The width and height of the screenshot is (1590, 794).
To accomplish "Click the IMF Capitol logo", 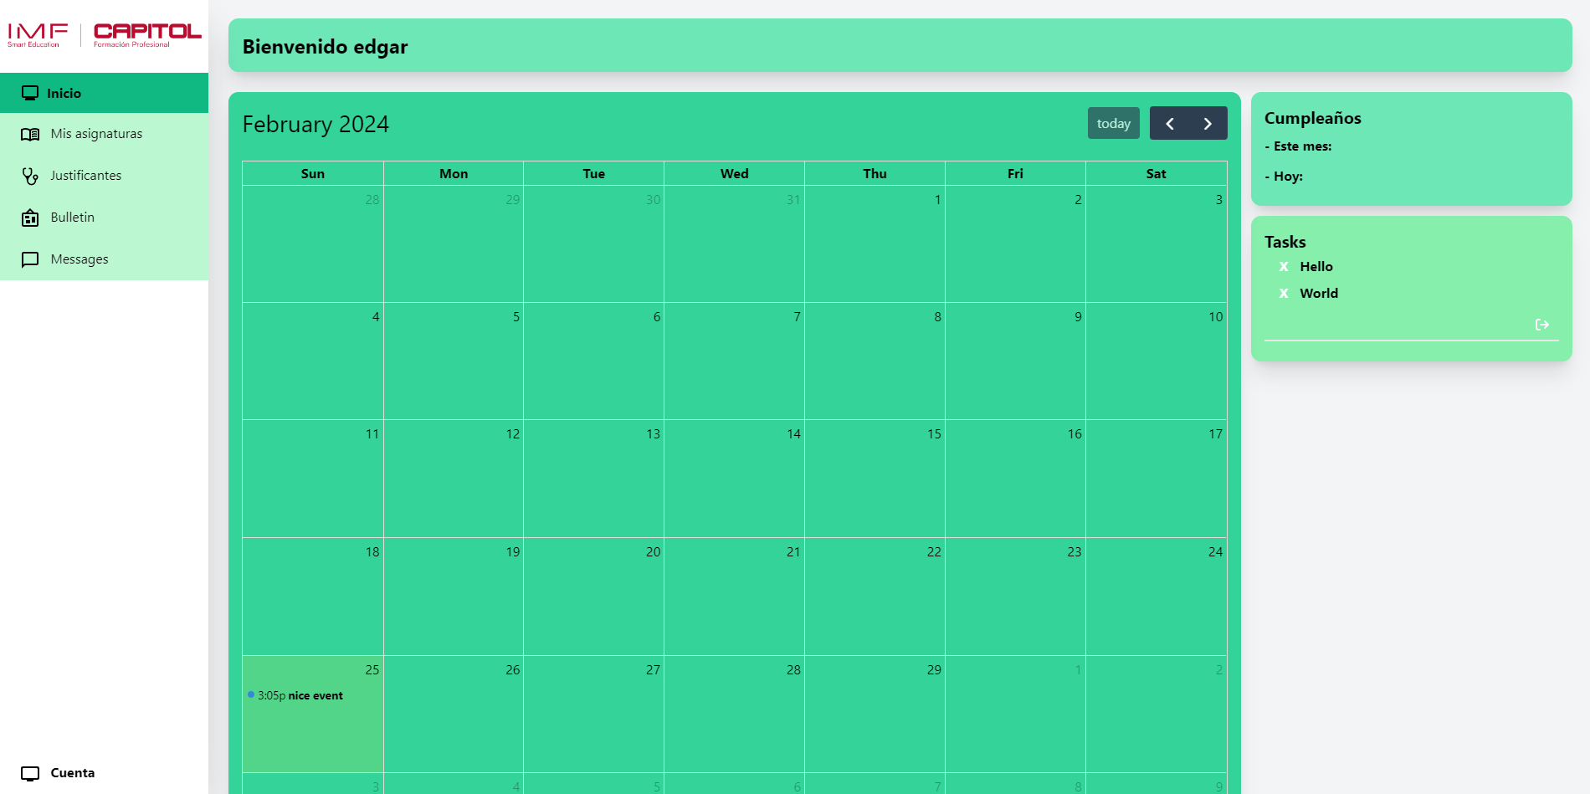I will pos(104,35).
